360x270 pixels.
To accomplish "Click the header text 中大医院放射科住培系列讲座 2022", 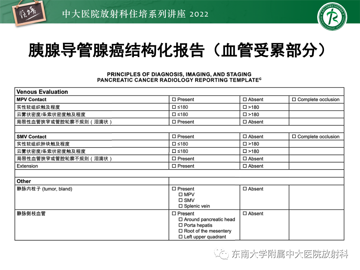I will click(x=135, y=14).
